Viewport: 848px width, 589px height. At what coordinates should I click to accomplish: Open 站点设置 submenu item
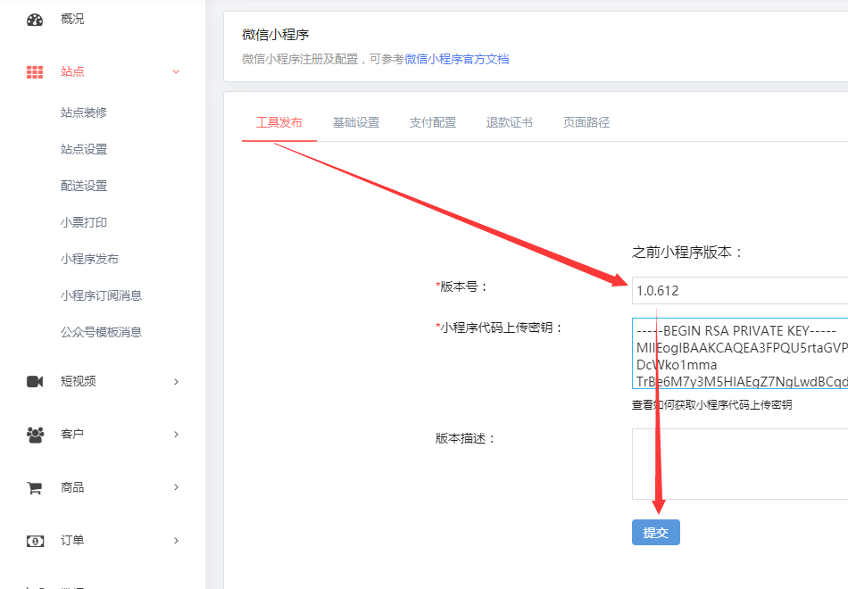click(x=84, y=149)
